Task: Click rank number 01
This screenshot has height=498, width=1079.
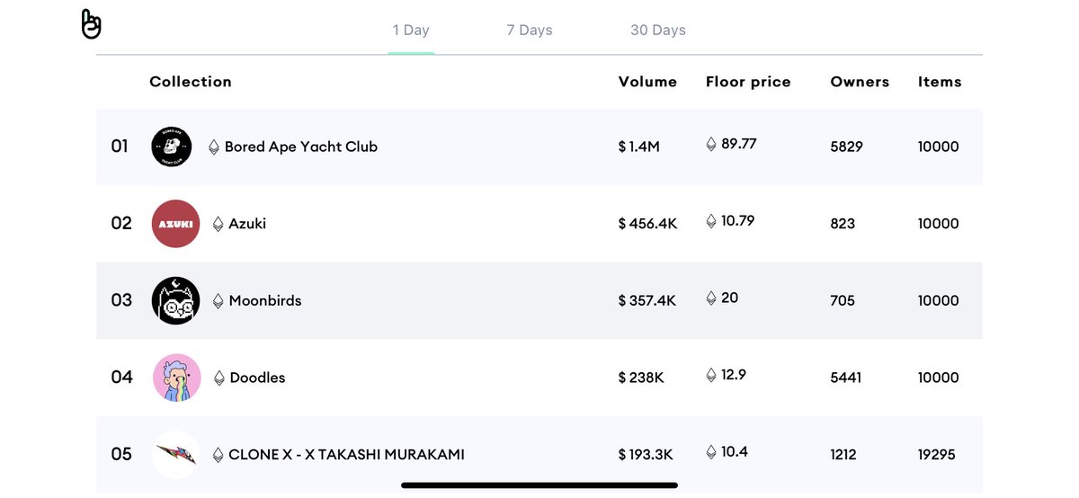Action: coord(120,146)
